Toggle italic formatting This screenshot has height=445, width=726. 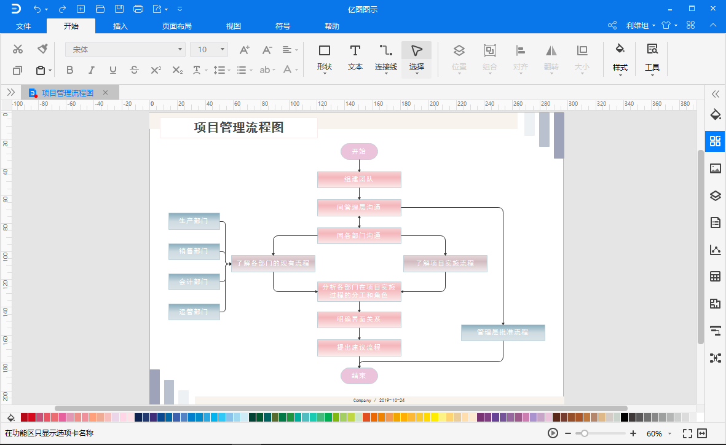tap(91, 70)
